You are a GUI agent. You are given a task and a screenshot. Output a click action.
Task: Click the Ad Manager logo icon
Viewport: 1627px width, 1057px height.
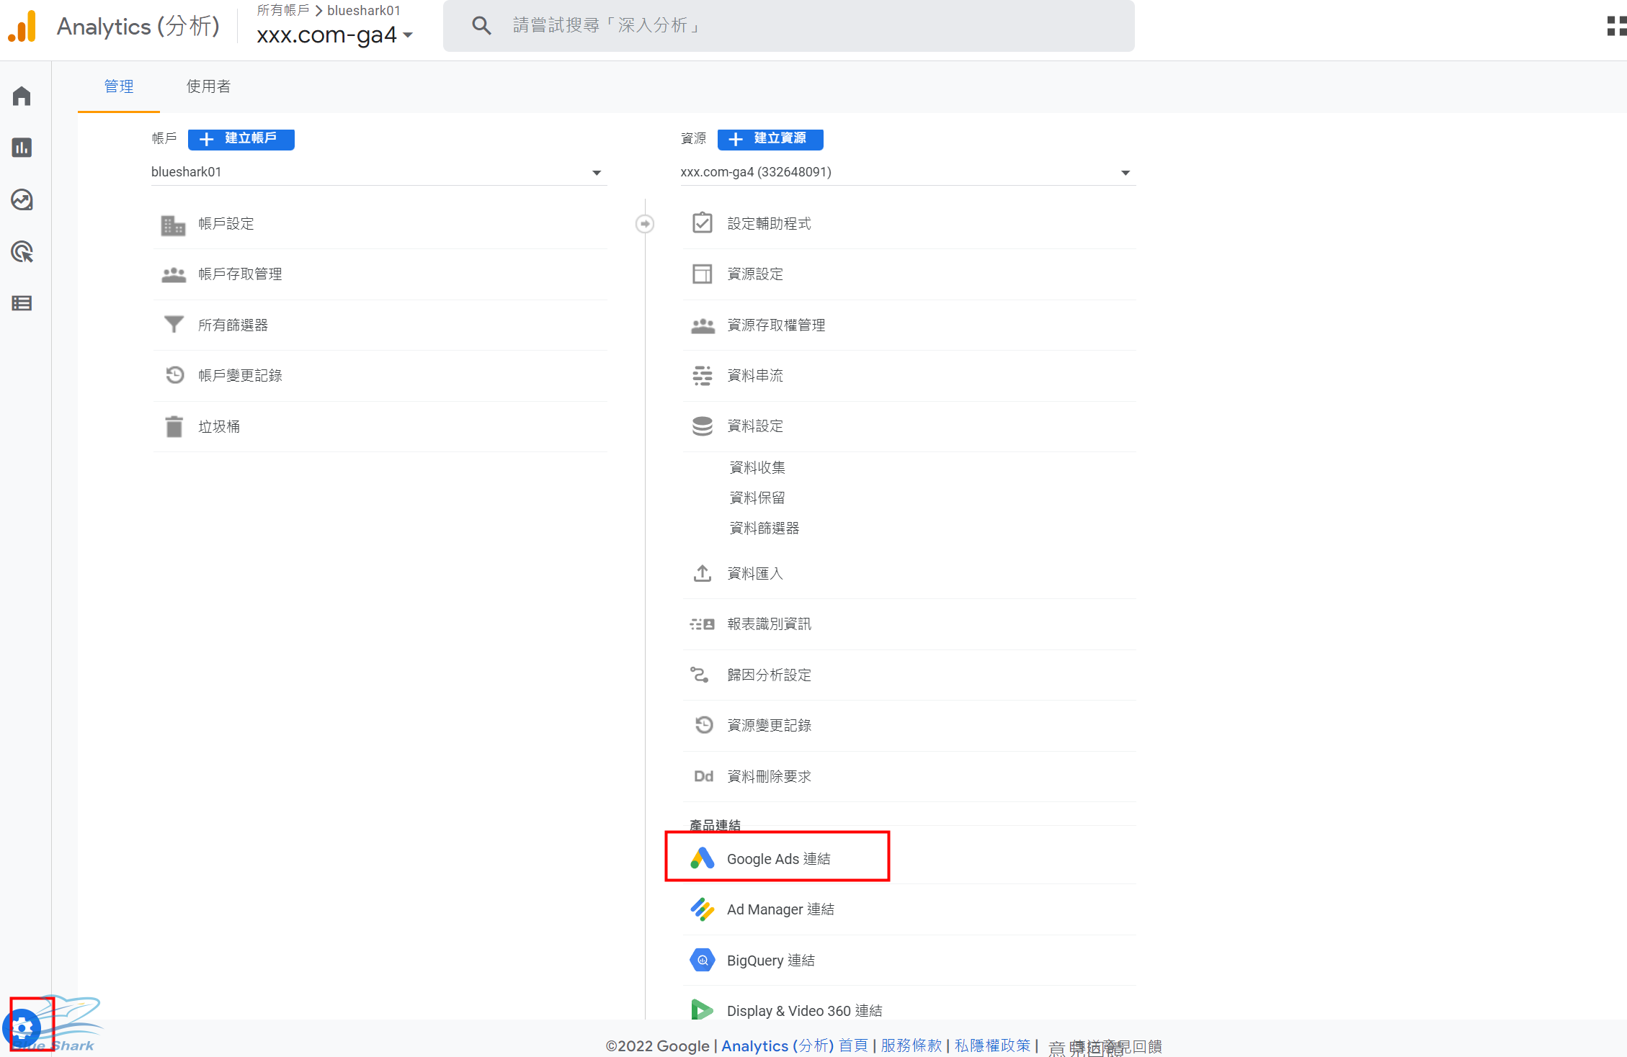[703, 909]
